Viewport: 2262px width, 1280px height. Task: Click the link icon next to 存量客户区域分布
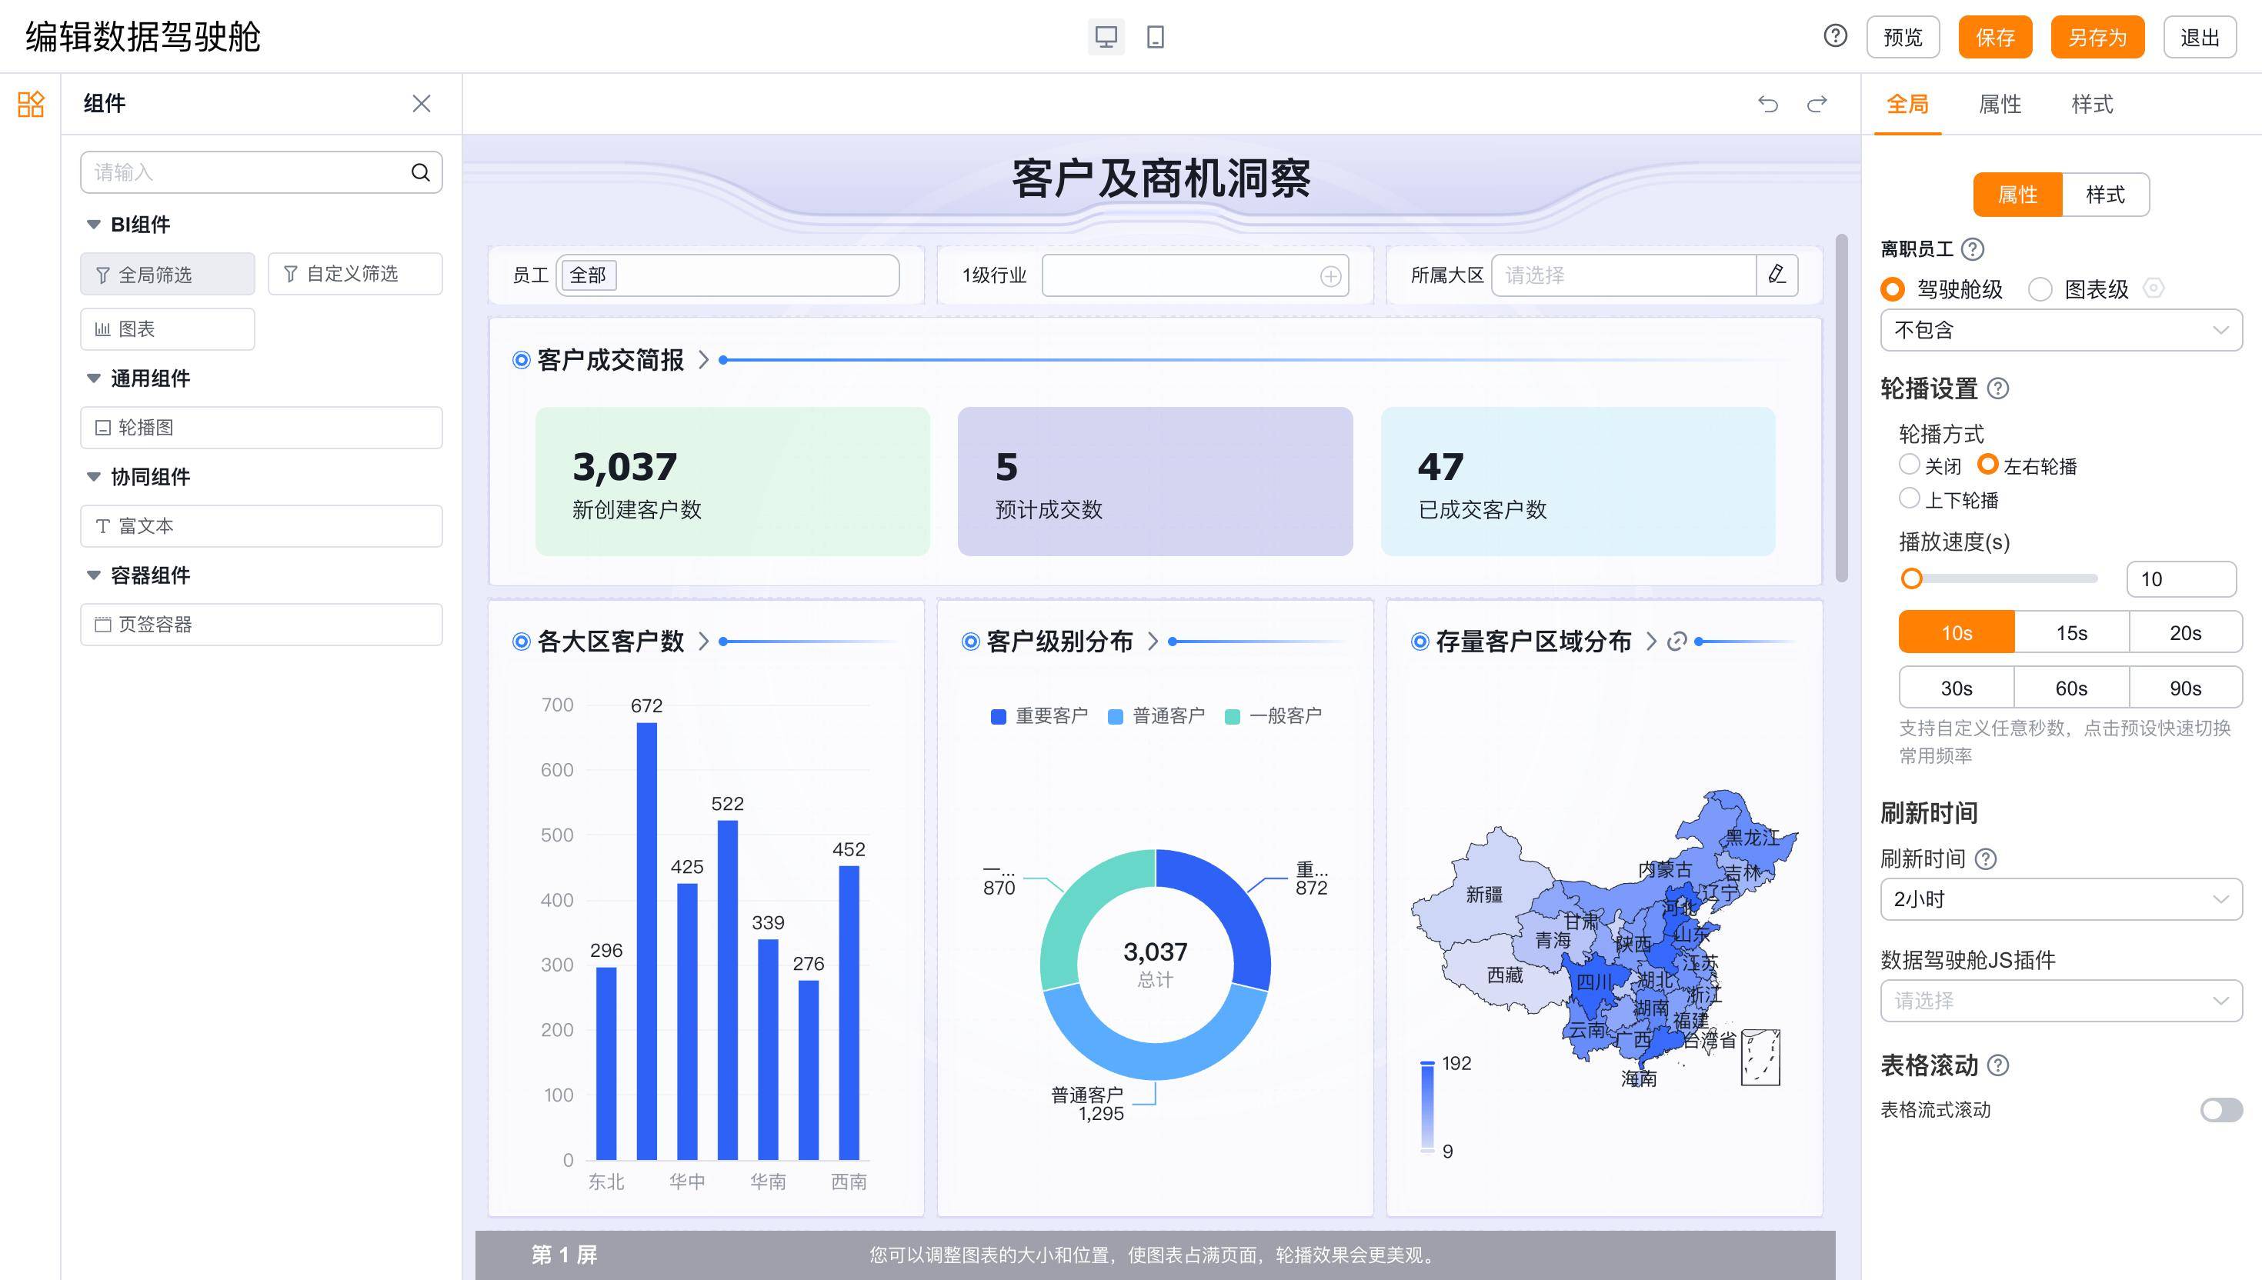click(1676, 642)
